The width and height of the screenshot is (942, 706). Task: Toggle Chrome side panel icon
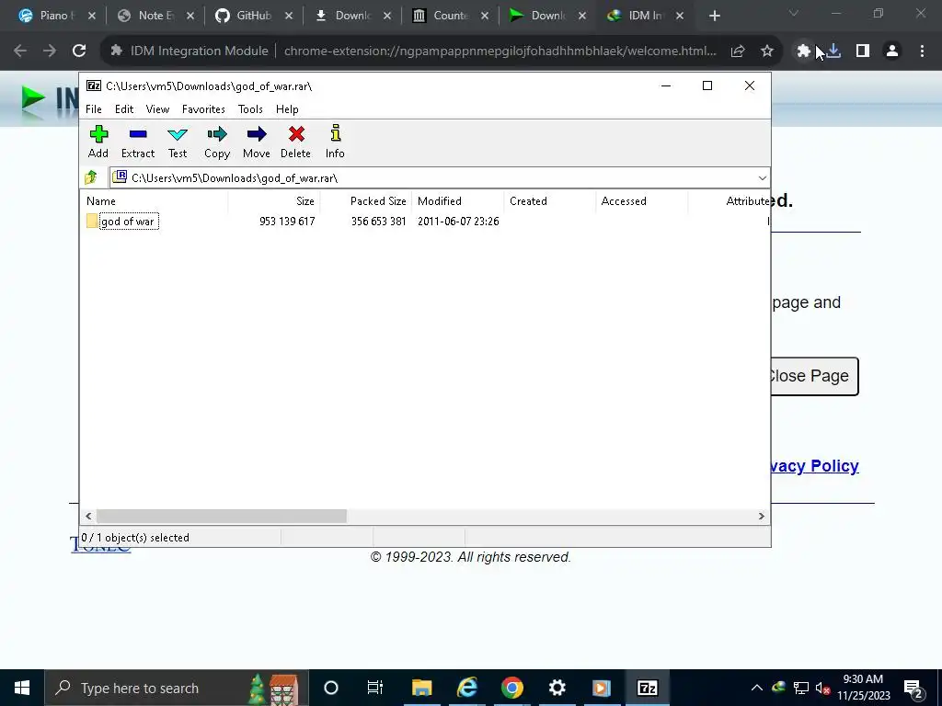click(x=863, y=51)
